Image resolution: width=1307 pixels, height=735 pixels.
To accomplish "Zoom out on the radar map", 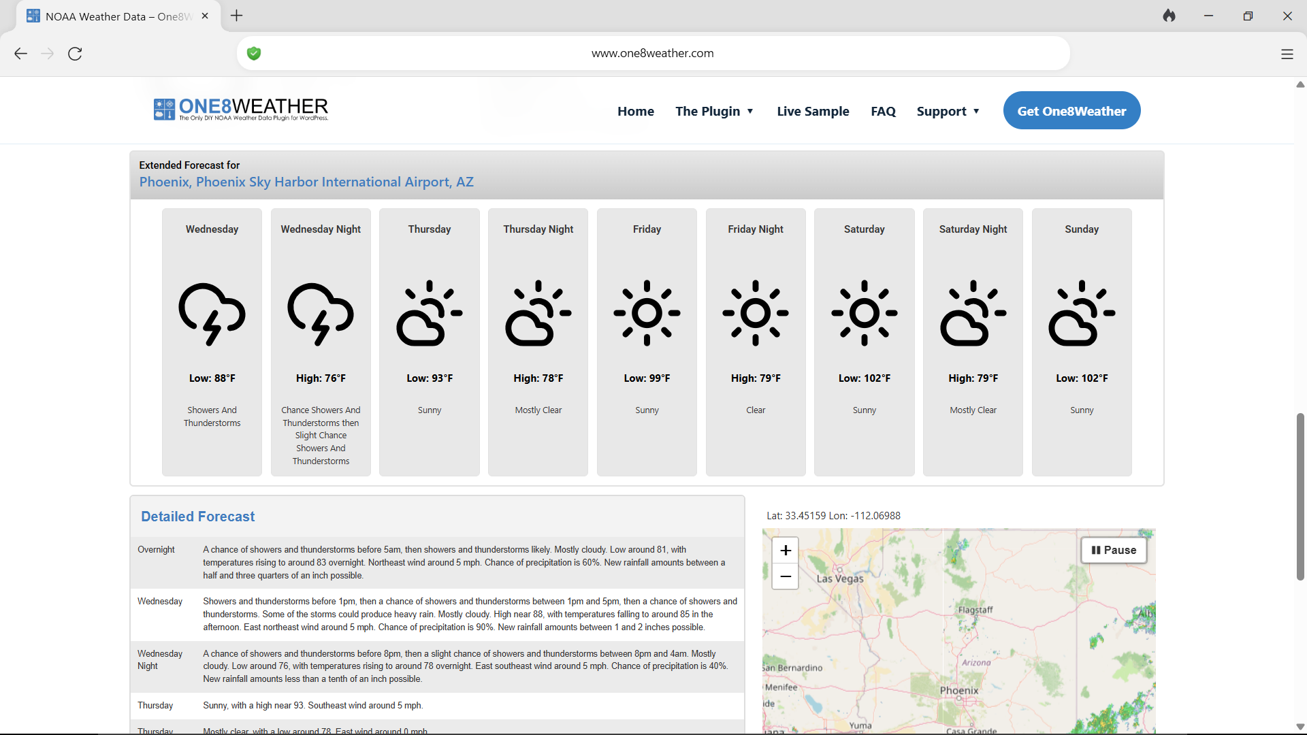I will (x=786, y=576).
